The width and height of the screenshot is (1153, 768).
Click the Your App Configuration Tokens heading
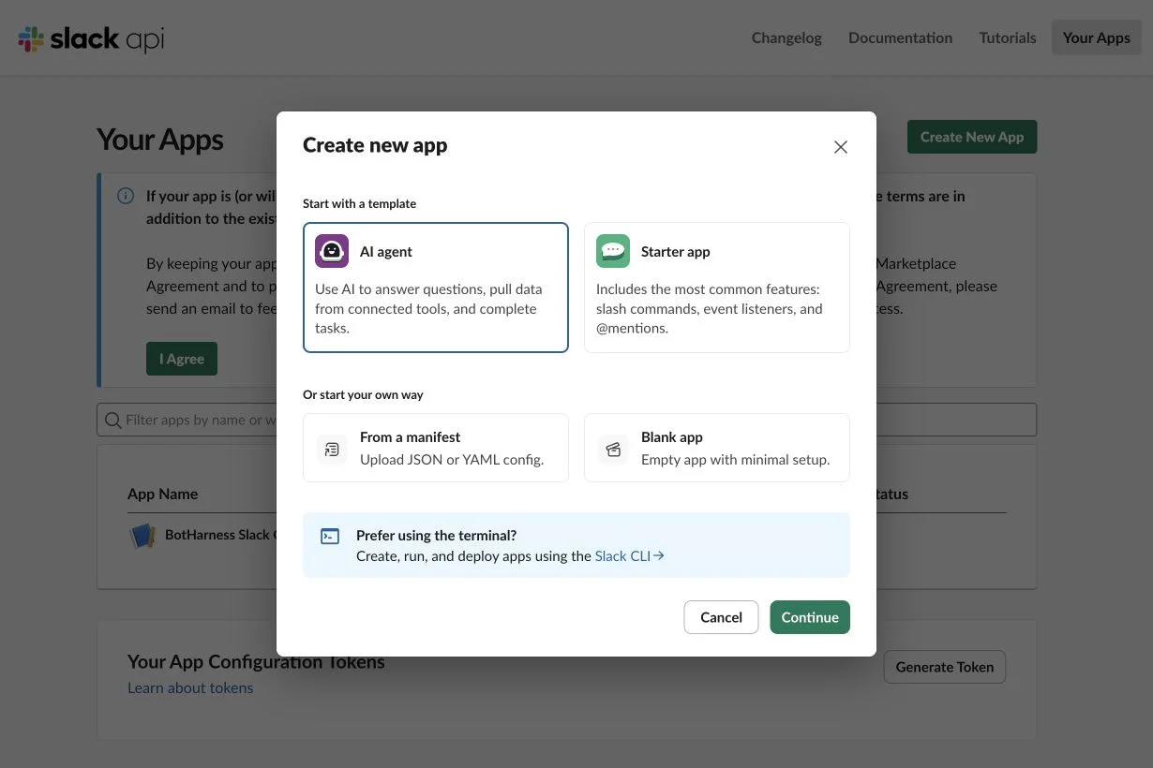tap(256, 661)
